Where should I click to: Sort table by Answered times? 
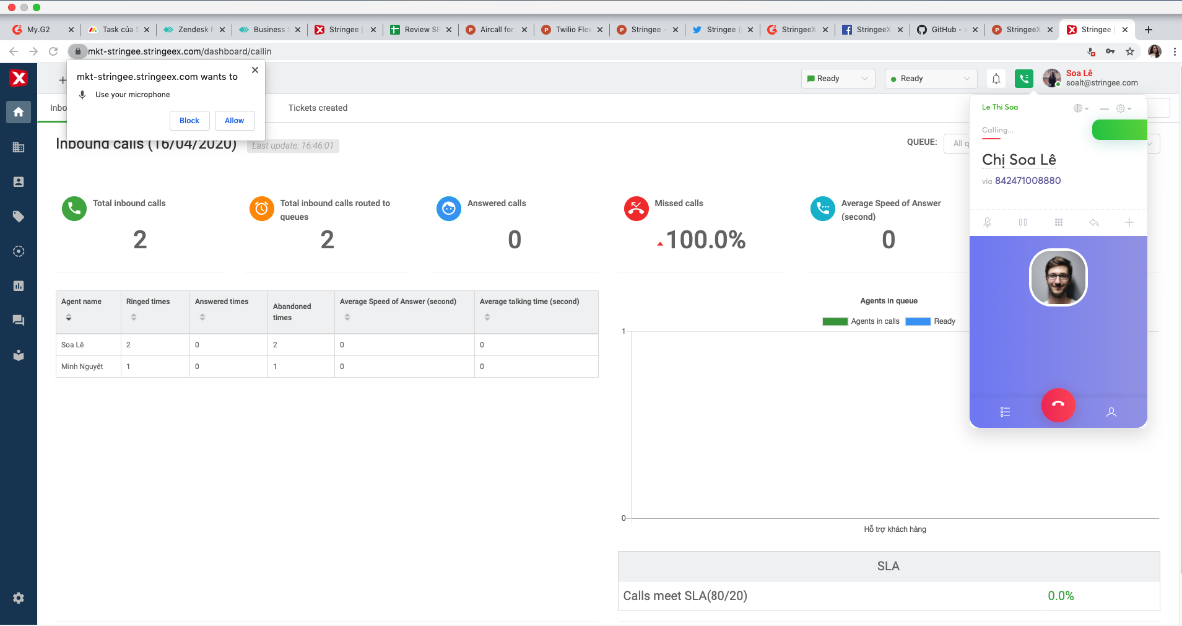(202, 317)
